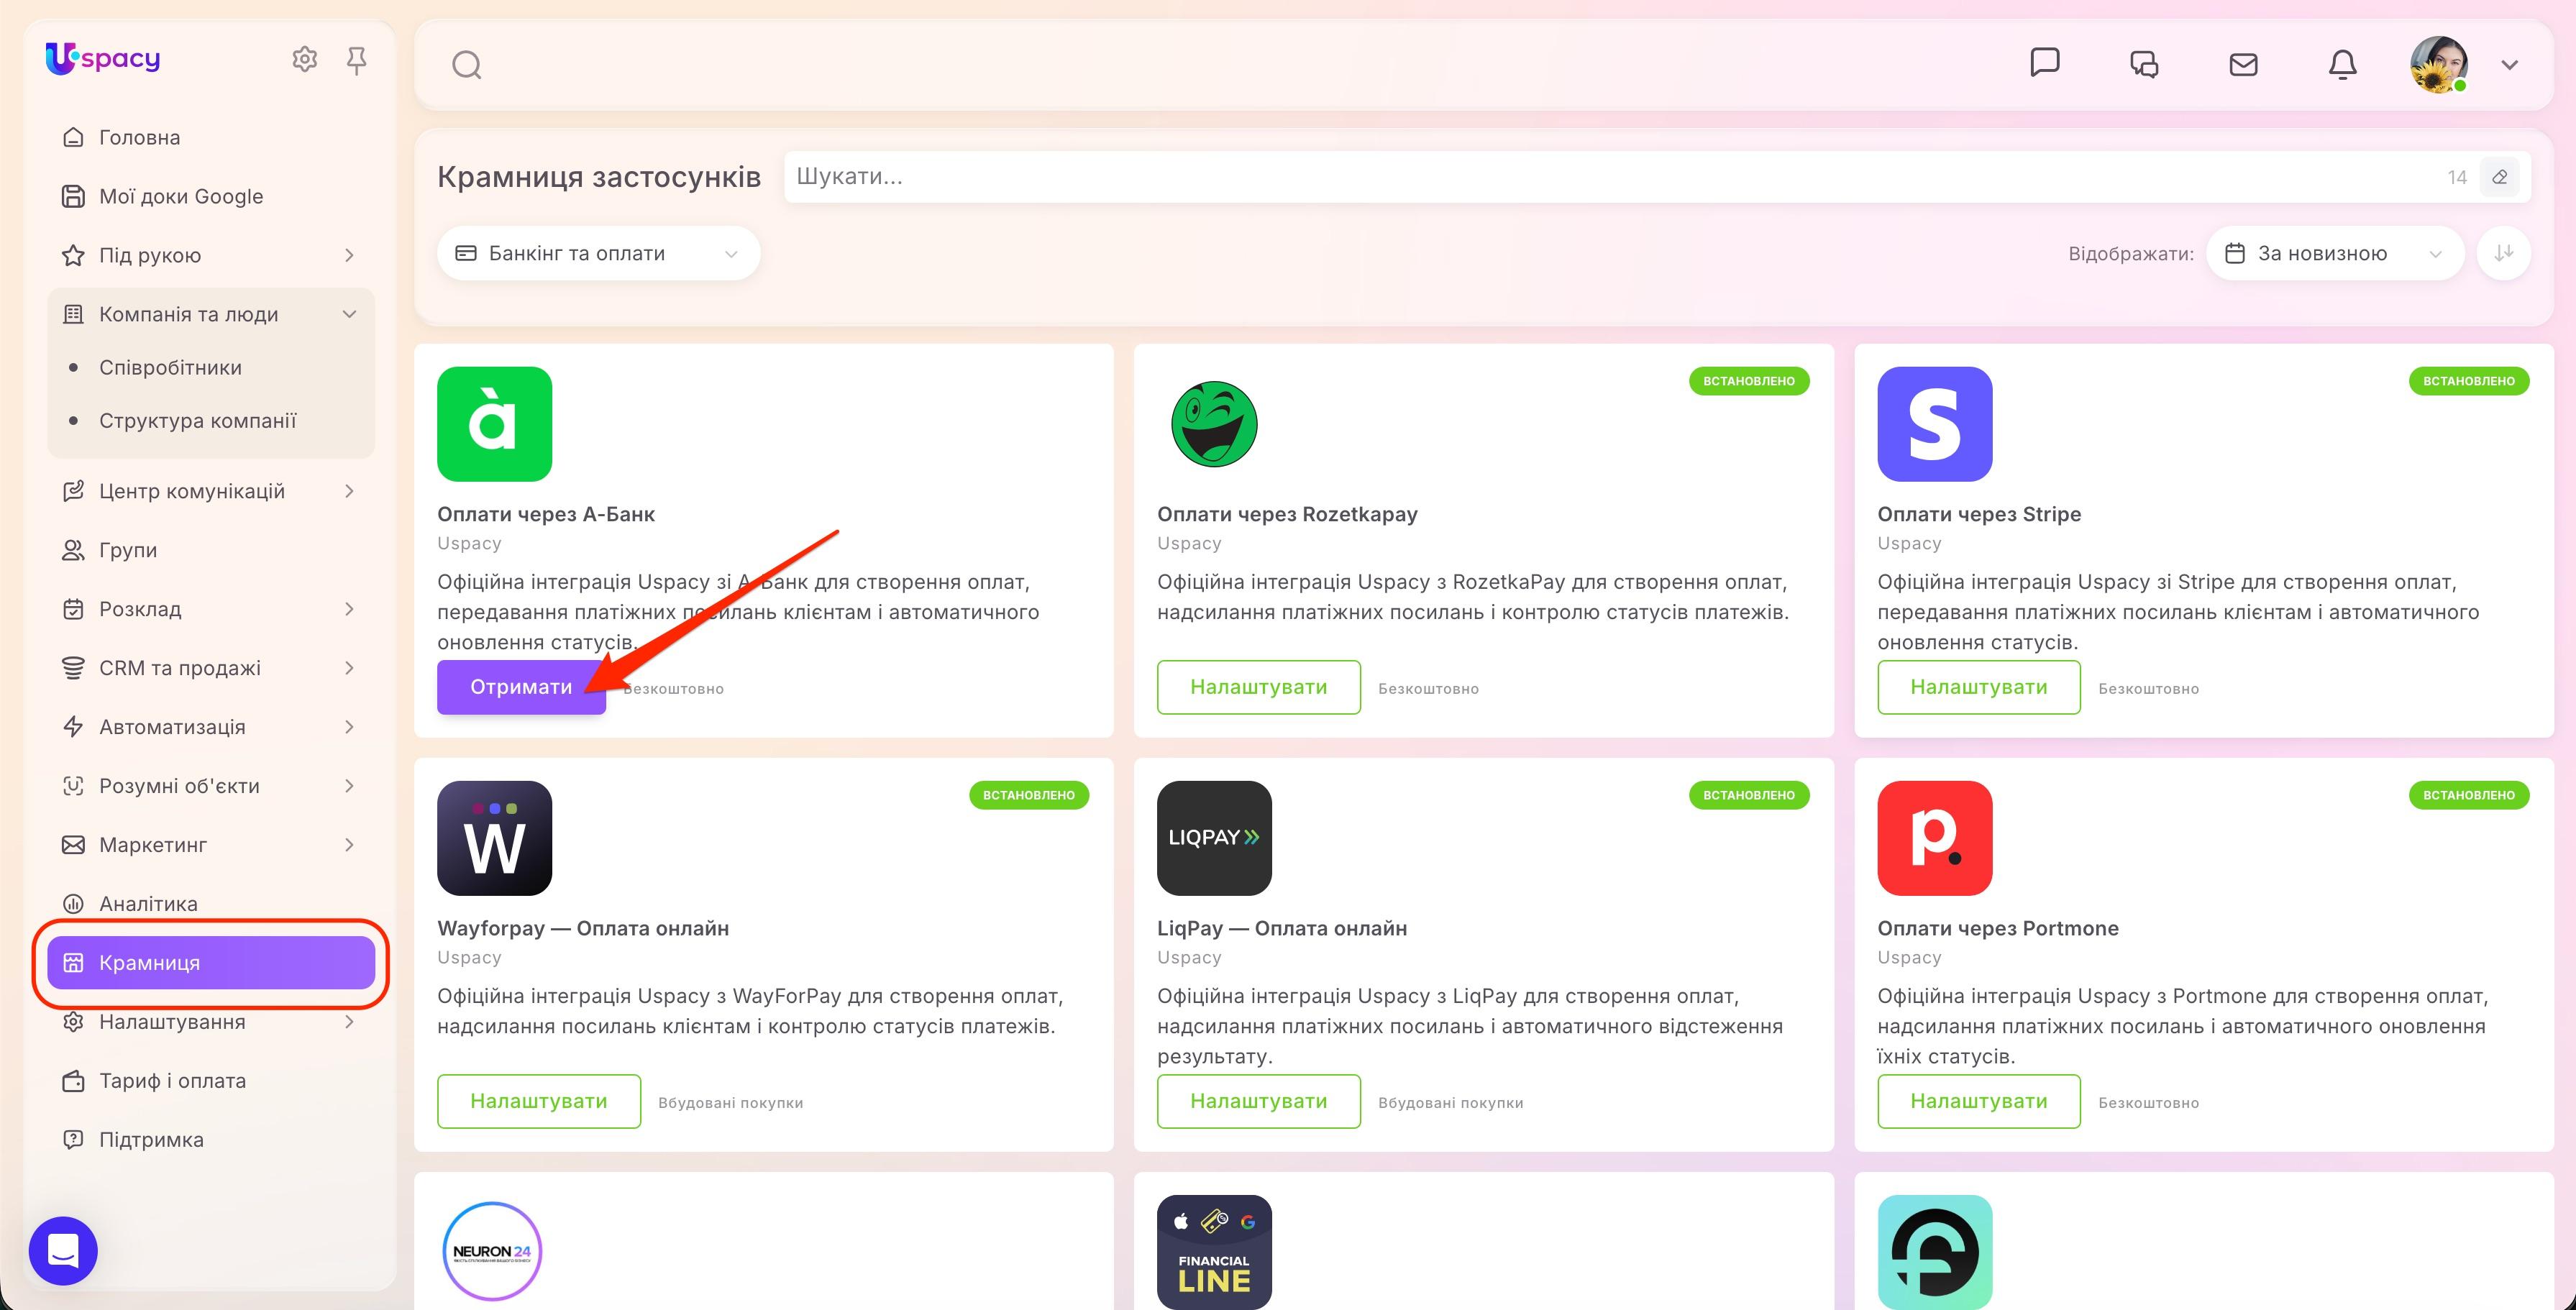The height and width of the screenshot is (1310, 2576).
Task: Select Крамниця in sidebar
Action: click(210, 963)
